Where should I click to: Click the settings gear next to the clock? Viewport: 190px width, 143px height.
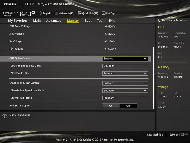tap(33, 12)
